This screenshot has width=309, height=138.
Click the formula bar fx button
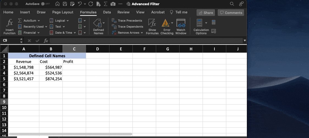(46, 41)
